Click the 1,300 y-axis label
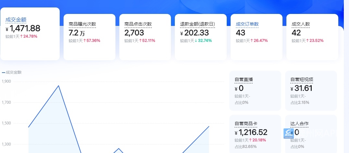The height and width of the screenshot is (153, 349). [6, 144]
